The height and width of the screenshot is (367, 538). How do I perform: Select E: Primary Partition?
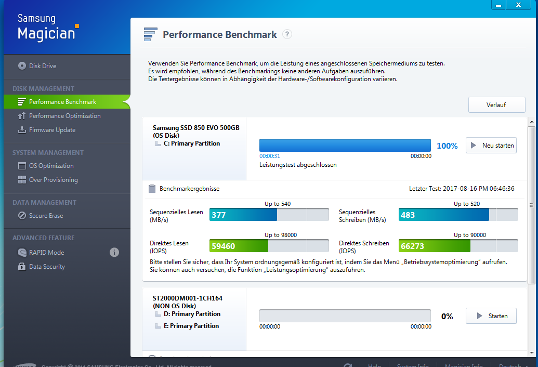point(191,326)
